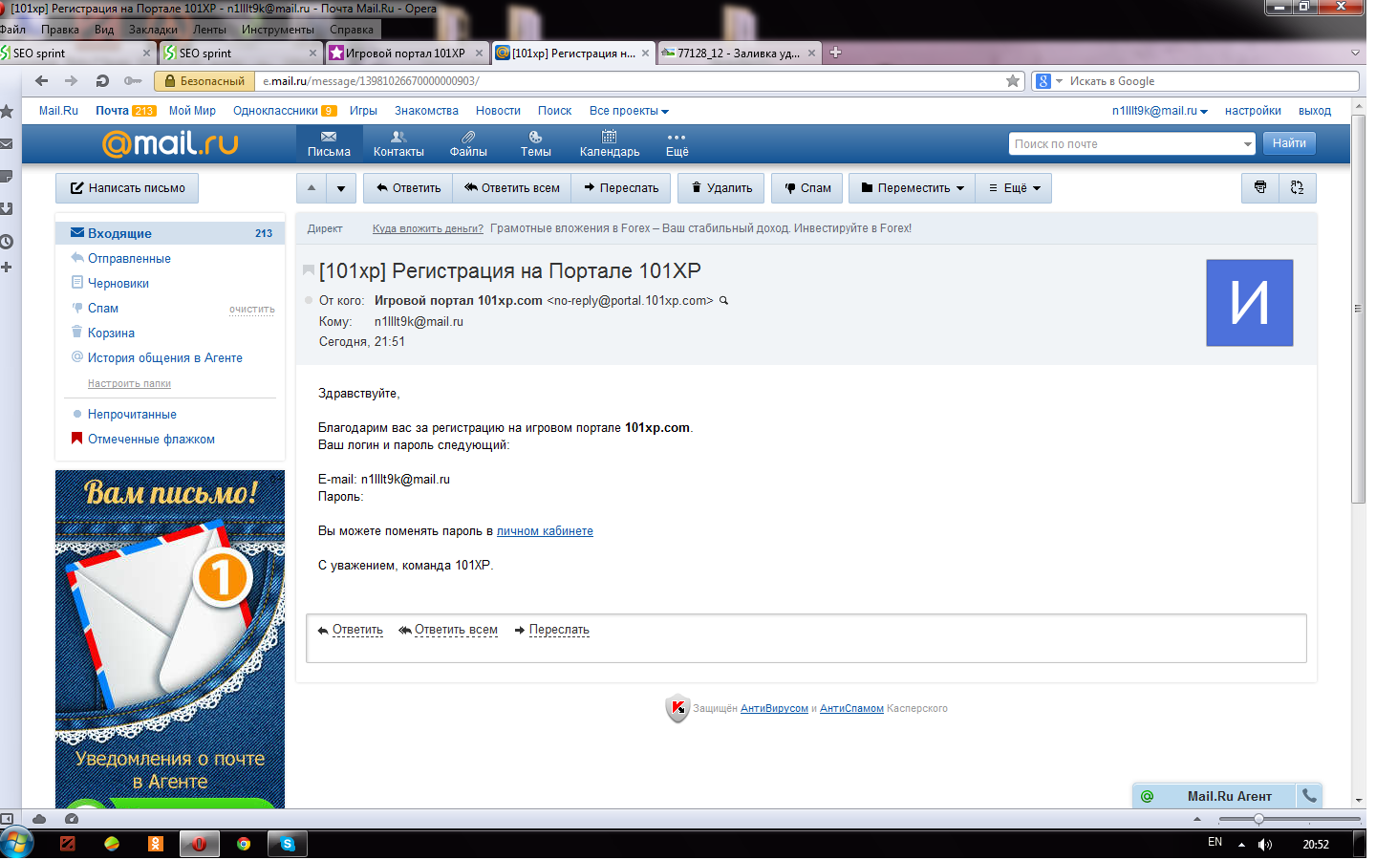Open Календарь in the mail header
This screenshot has height=860, width=1376.
(x=610, y=144)
